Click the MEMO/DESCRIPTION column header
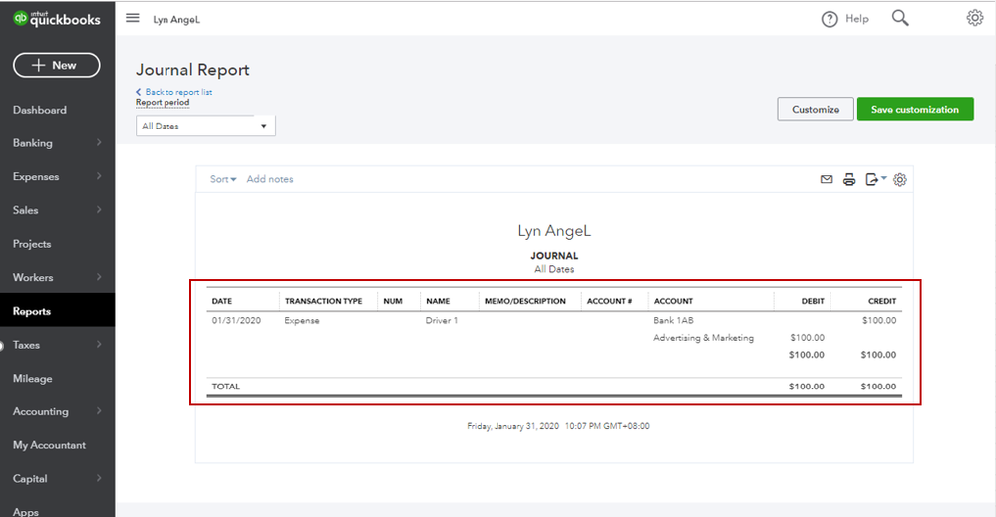This screenshot has height=517, width=996. (524, 301)
